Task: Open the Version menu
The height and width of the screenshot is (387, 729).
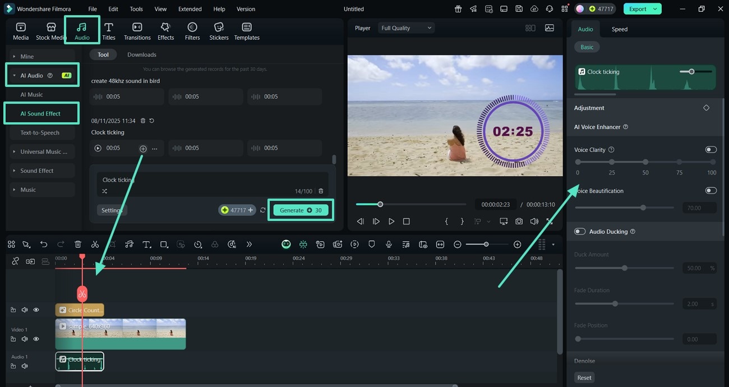Action: [x=246, y=9]
